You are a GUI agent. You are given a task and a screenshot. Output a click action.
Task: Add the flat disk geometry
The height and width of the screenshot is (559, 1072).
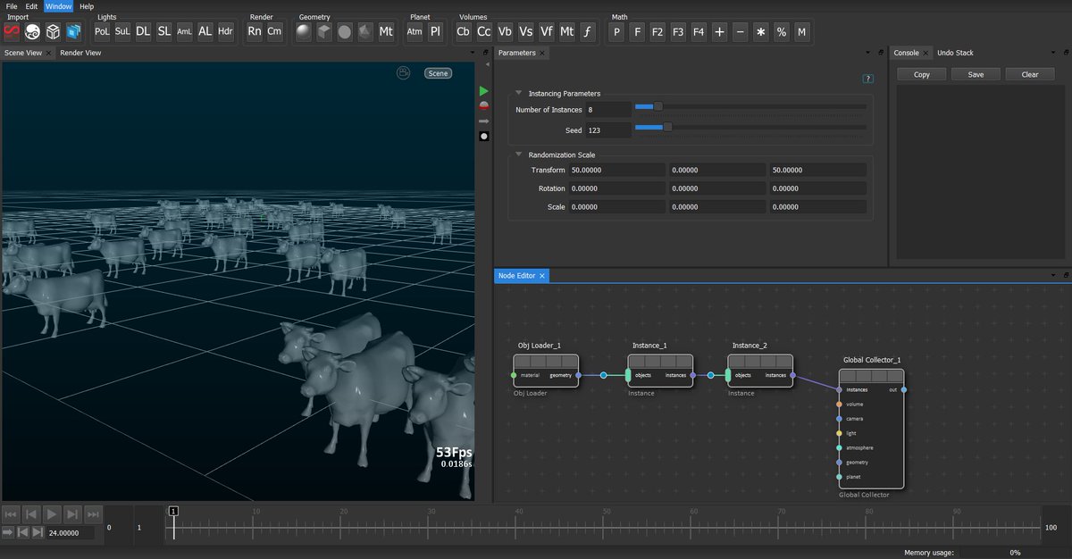[346, 31]
